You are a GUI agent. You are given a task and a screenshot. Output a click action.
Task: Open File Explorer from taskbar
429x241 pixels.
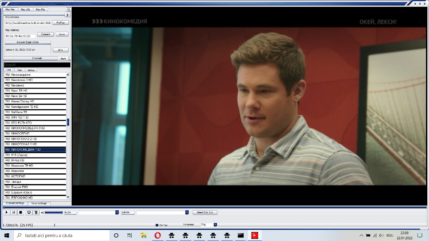coord(144,235)
